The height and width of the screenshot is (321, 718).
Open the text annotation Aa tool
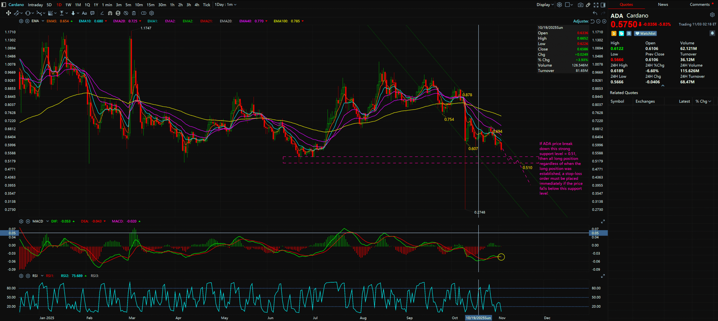tap(84, 13)
